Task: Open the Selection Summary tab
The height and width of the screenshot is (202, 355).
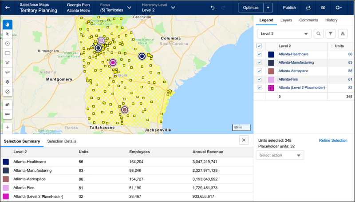Action: [x=22, y=141]
